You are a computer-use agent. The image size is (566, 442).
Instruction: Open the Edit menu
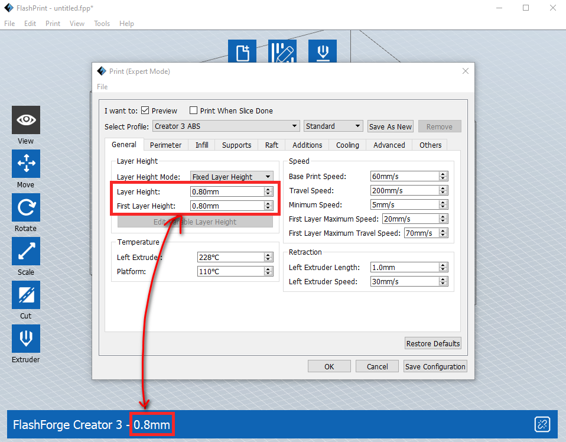click(x=30, y=24)
